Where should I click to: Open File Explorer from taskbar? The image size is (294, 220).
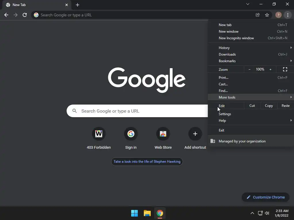tap(147, 213)
